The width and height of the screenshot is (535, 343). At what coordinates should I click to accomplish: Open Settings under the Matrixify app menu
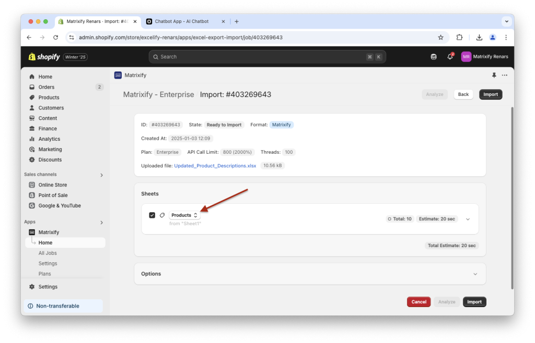(x=48, y=263)
